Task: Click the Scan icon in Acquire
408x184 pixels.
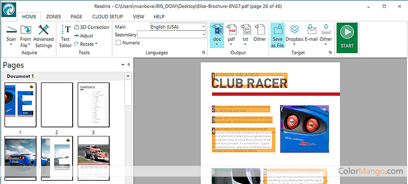Action: pos(11,30)
